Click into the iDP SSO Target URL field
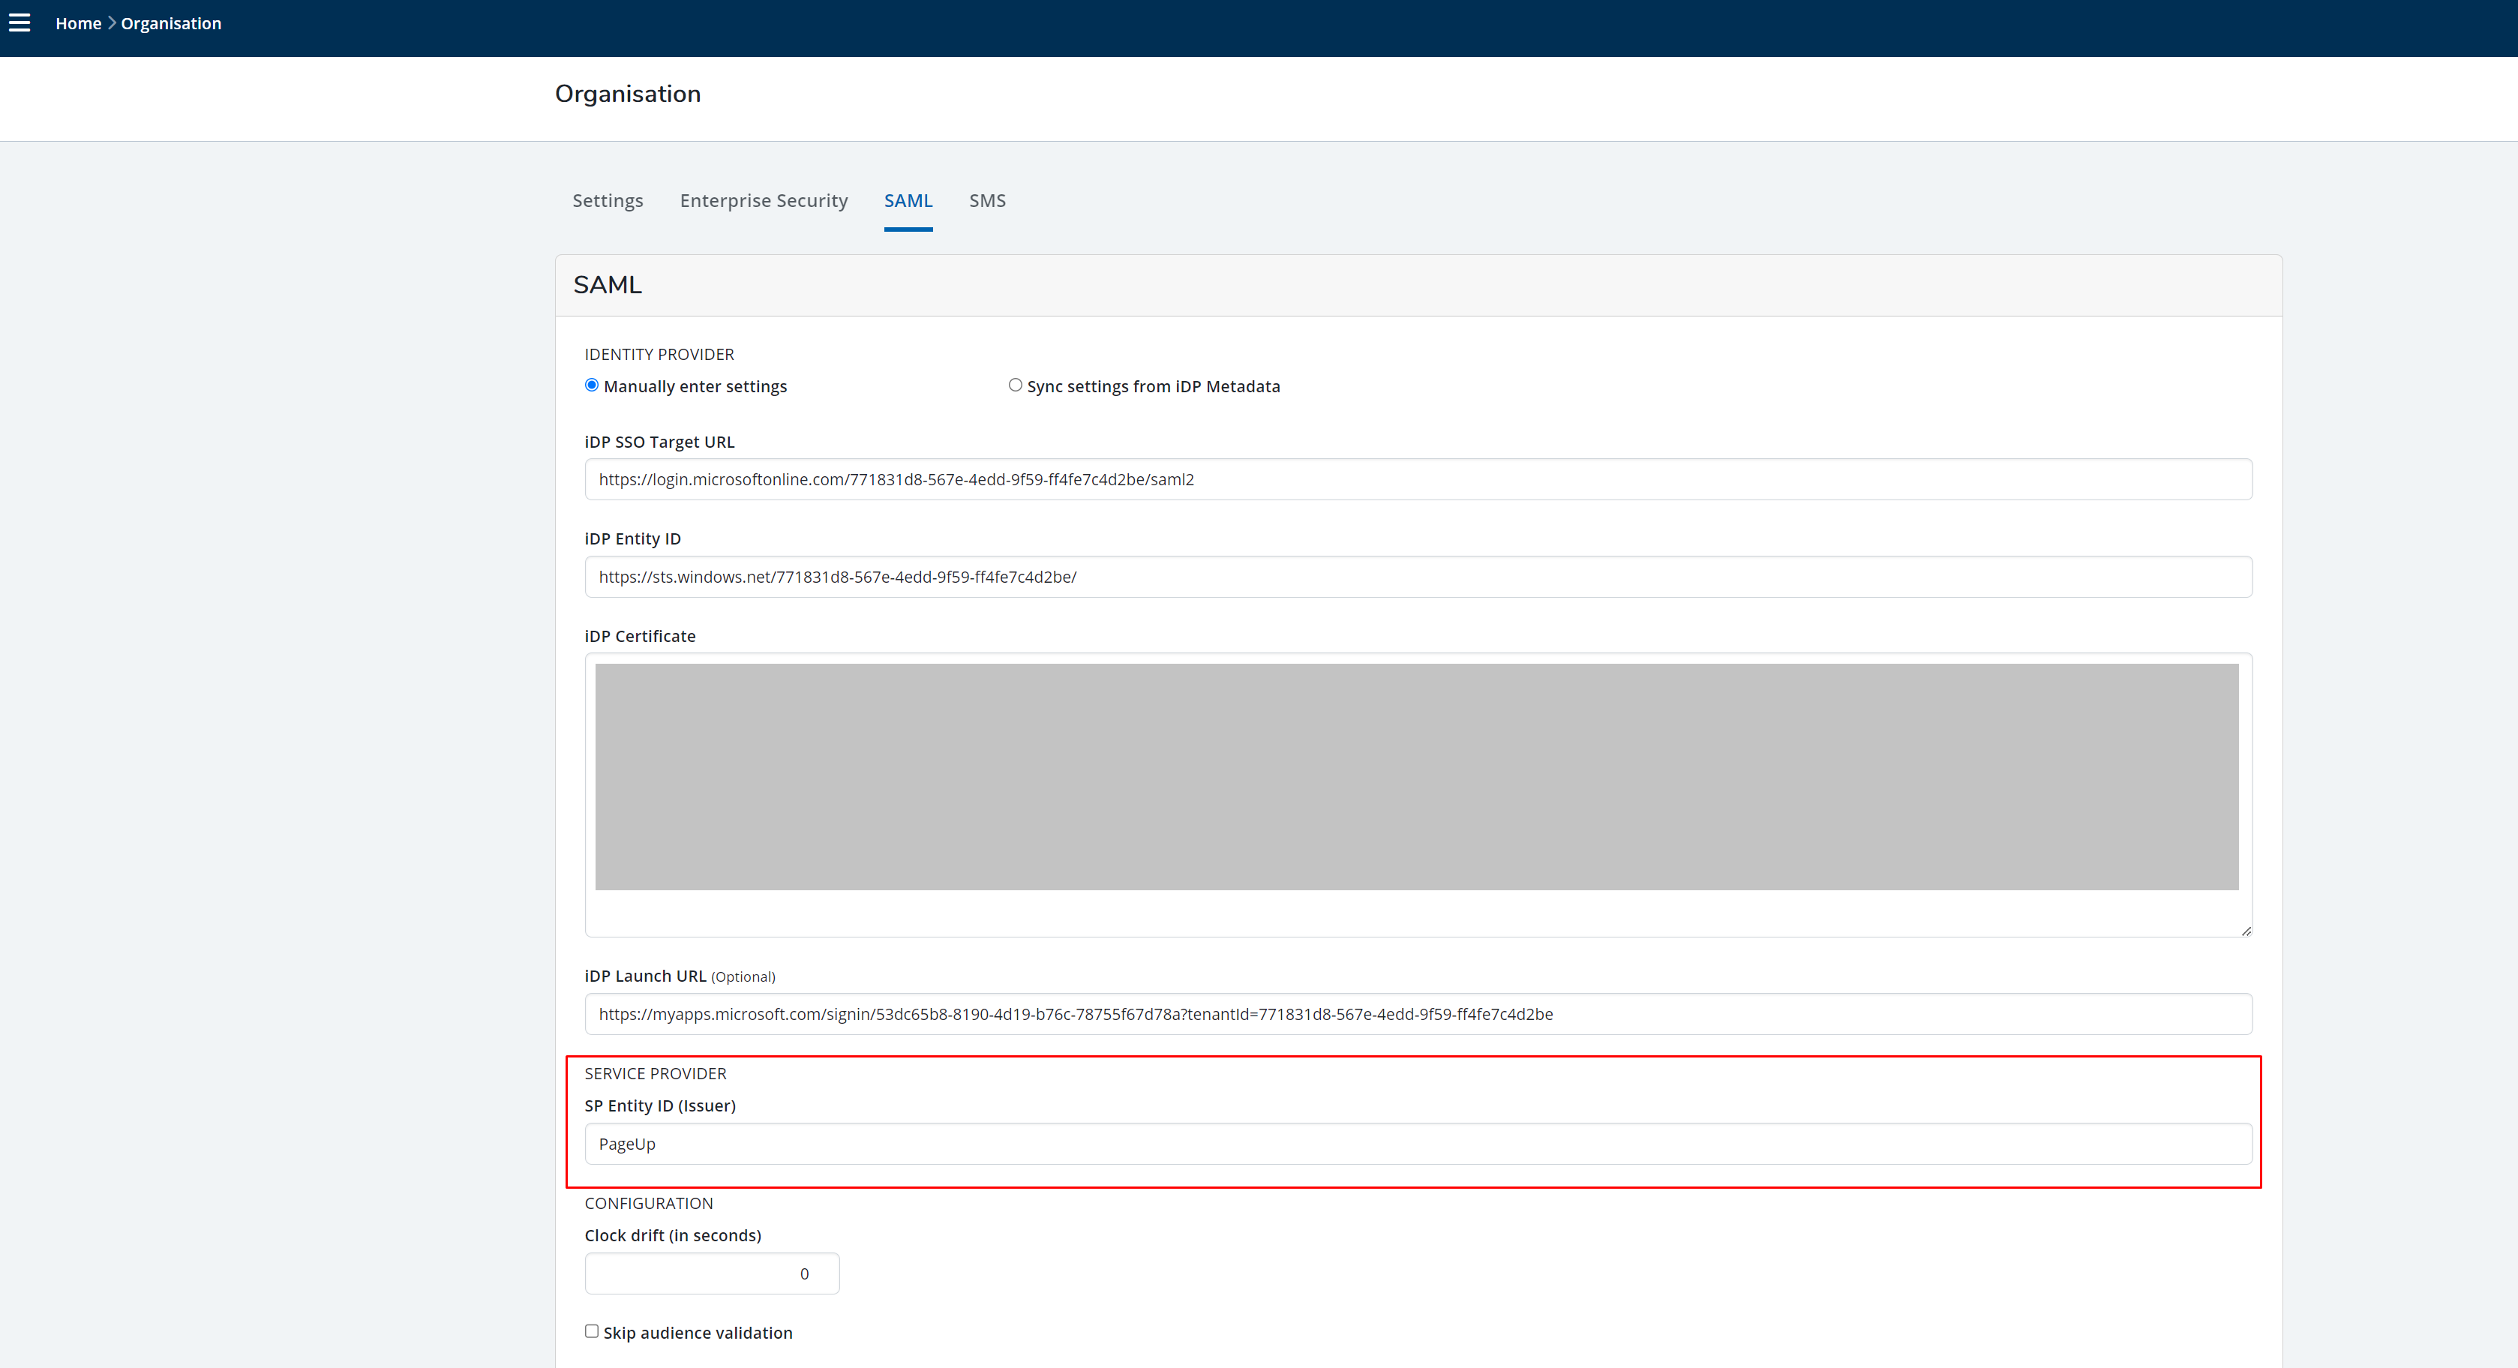 (x=1418, y=480)
